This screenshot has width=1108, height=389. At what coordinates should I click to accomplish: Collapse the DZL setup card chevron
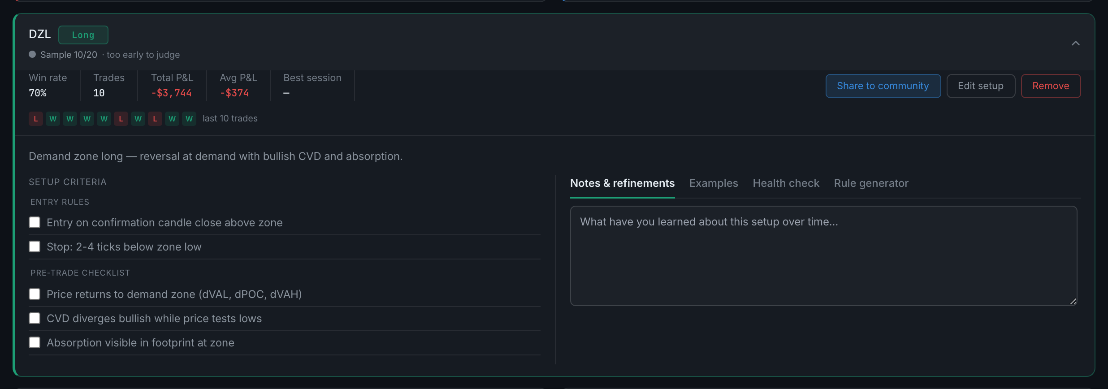pos(1075,43)
